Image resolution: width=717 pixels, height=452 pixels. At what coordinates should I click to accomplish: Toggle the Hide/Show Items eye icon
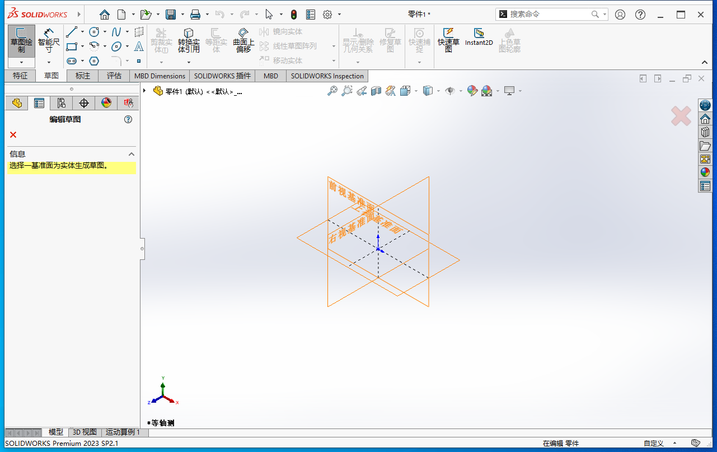pos(451,91)
